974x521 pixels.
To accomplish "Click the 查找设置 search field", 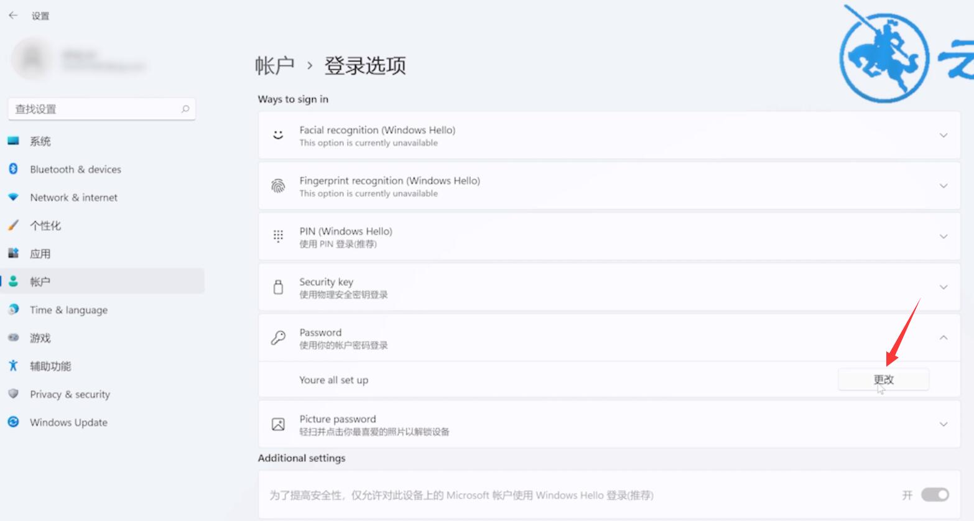I will (x=101, y=109).
